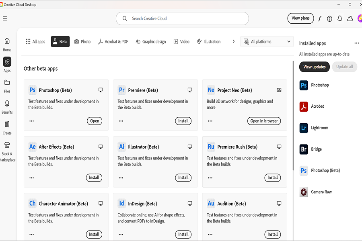Go to Home in the left sidebar
Viewport: 362px width, 241px height.
tap(7, 44)
